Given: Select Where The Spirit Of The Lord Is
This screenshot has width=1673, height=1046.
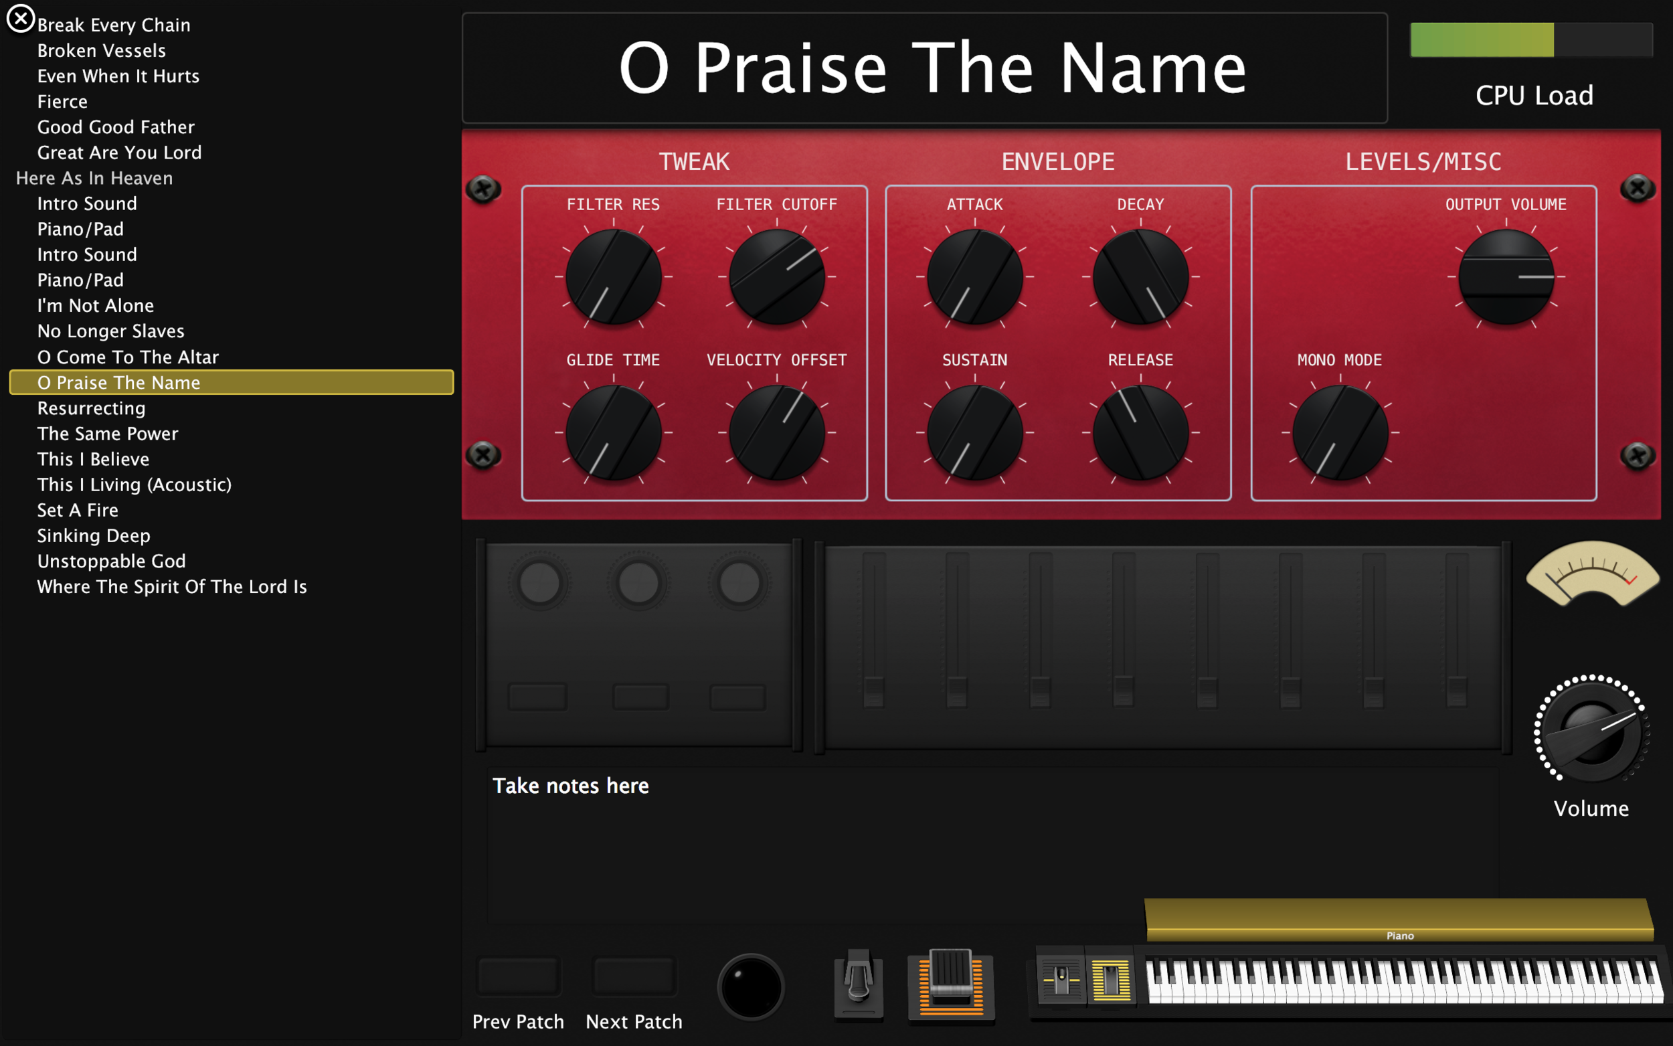Looking at the screenshot, I should pos(171,588).
